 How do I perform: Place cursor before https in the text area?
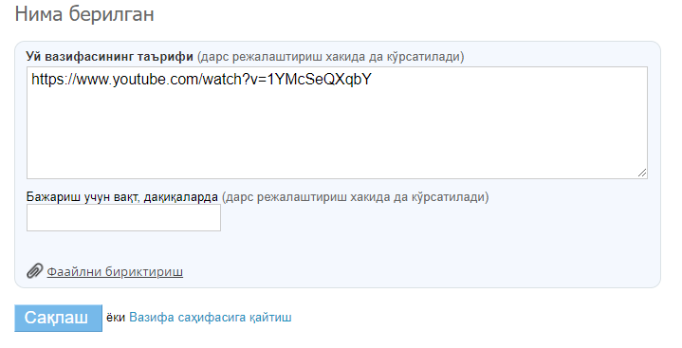click(x=31, y=80)
